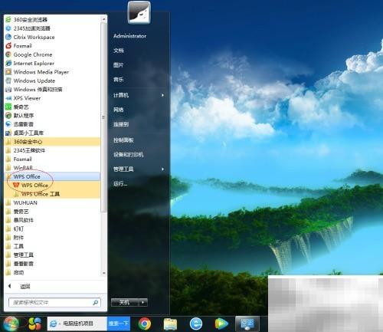This screenshot has width=383, height=332.
Task: Click the magnifier icon in the search box
Action: point(96,303)
